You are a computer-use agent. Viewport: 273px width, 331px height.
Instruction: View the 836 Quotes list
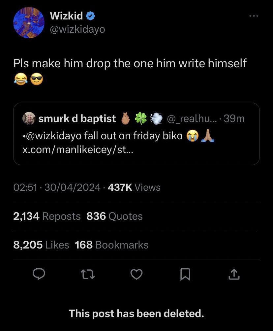(x=114, y=216)
